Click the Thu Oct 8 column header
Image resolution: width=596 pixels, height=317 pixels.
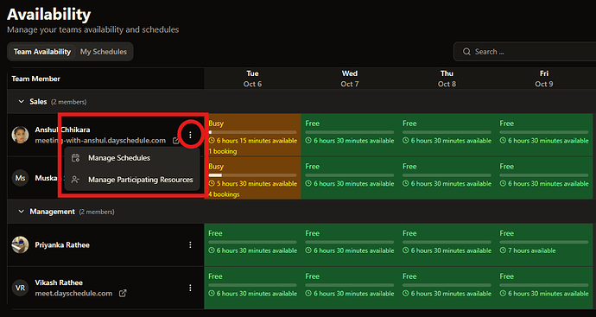point(447,79)
